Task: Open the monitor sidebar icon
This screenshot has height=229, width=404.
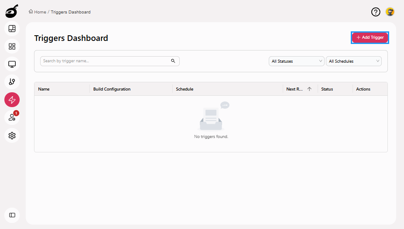Action: point(12,64)
